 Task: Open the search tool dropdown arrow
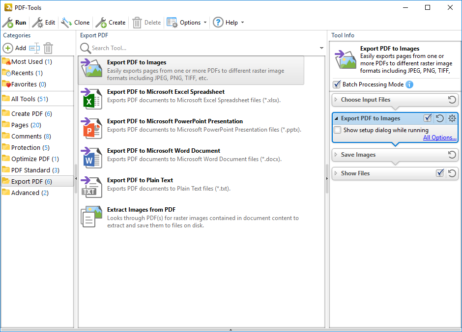(x=322, y=48)
